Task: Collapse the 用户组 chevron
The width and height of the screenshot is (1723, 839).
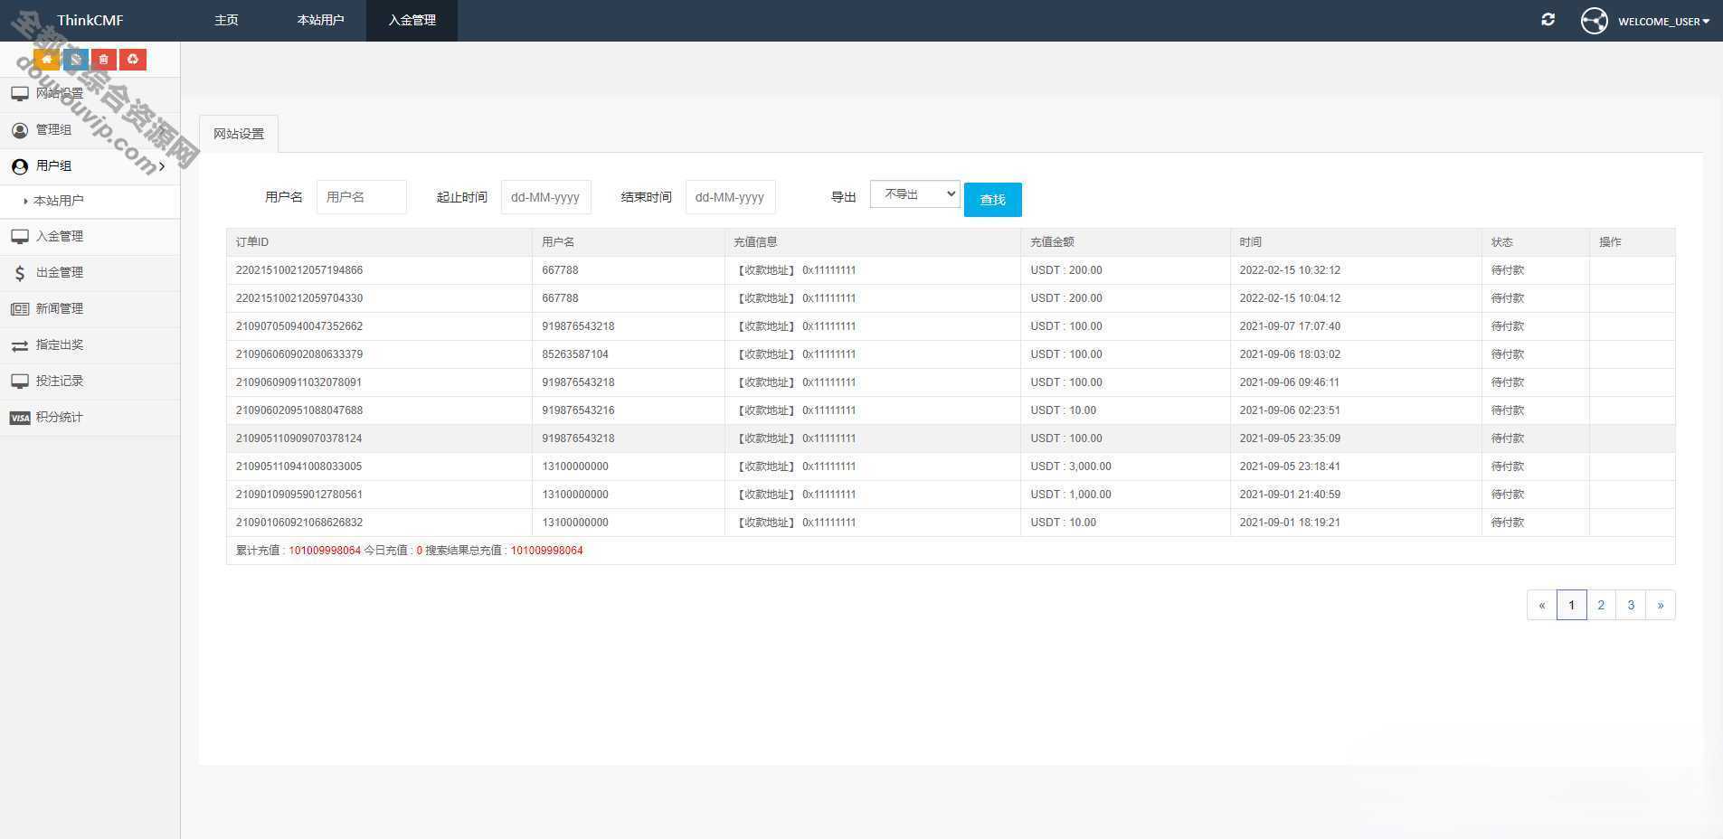Action: (162, 166)
